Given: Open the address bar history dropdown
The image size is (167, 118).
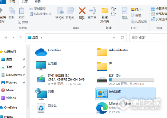Looking at the screenshot, I should click(114, 38).
